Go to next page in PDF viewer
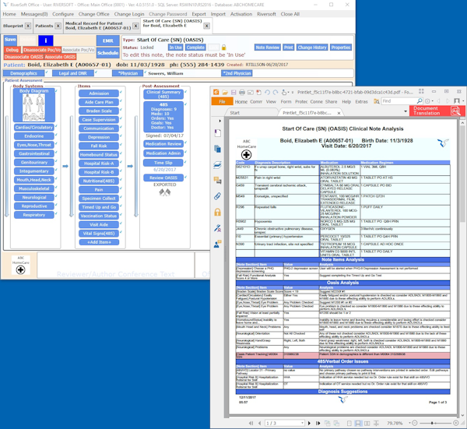The width and height of the screenshot is (467, 429). (309, 423)
